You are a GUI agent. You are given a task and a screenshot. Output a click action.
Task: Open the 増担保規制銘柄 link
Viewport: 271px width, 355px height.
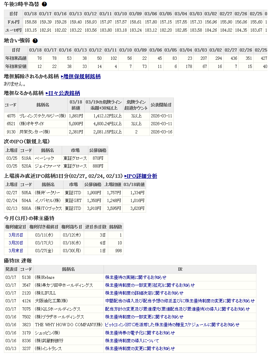coord(81,76)
